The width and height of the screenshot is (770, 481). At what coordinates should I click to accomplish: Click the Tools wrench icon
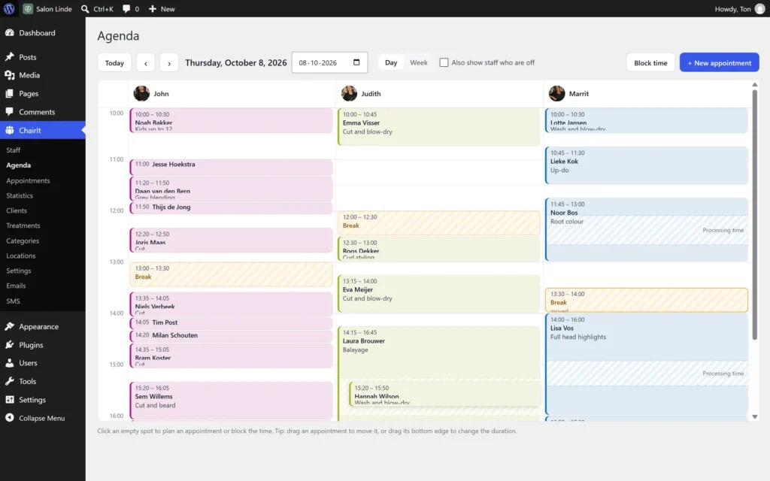[x=9, y=381]
